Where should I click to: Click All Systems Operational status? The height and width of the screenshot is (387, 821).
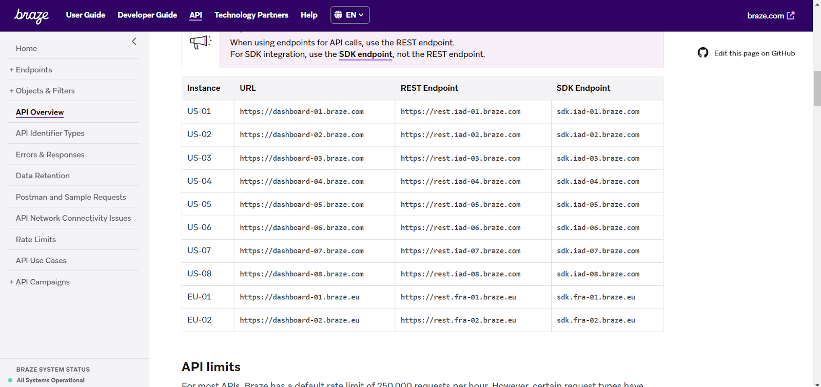pyautogui.click(x=50, y=380)
